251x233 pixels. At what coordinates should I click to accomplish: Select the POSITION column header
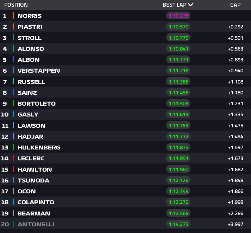(16, 5)
